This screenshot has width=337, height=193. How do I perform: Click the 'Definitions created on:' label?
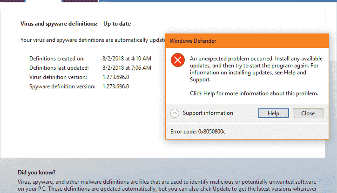coord(57,59)
